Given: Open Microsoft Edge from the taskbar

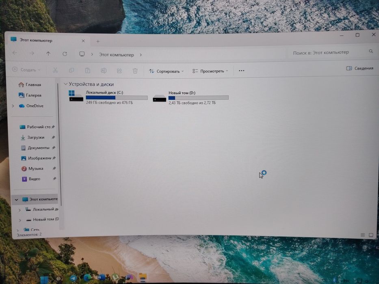Looking at the screenshot, I should point(87,278).
